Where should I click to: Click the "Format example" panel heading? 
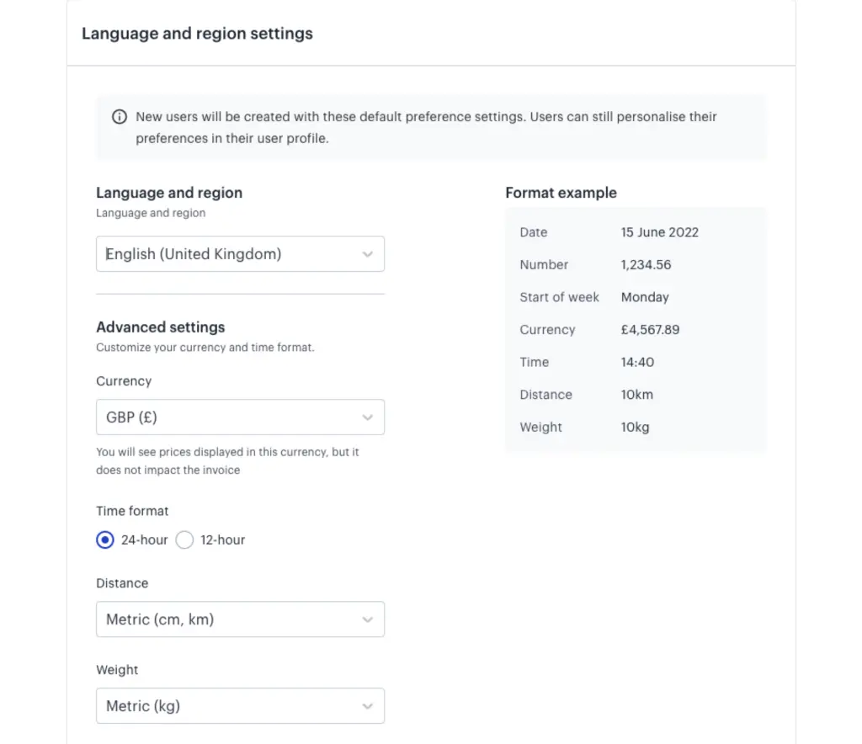click(x=561, y=193)
